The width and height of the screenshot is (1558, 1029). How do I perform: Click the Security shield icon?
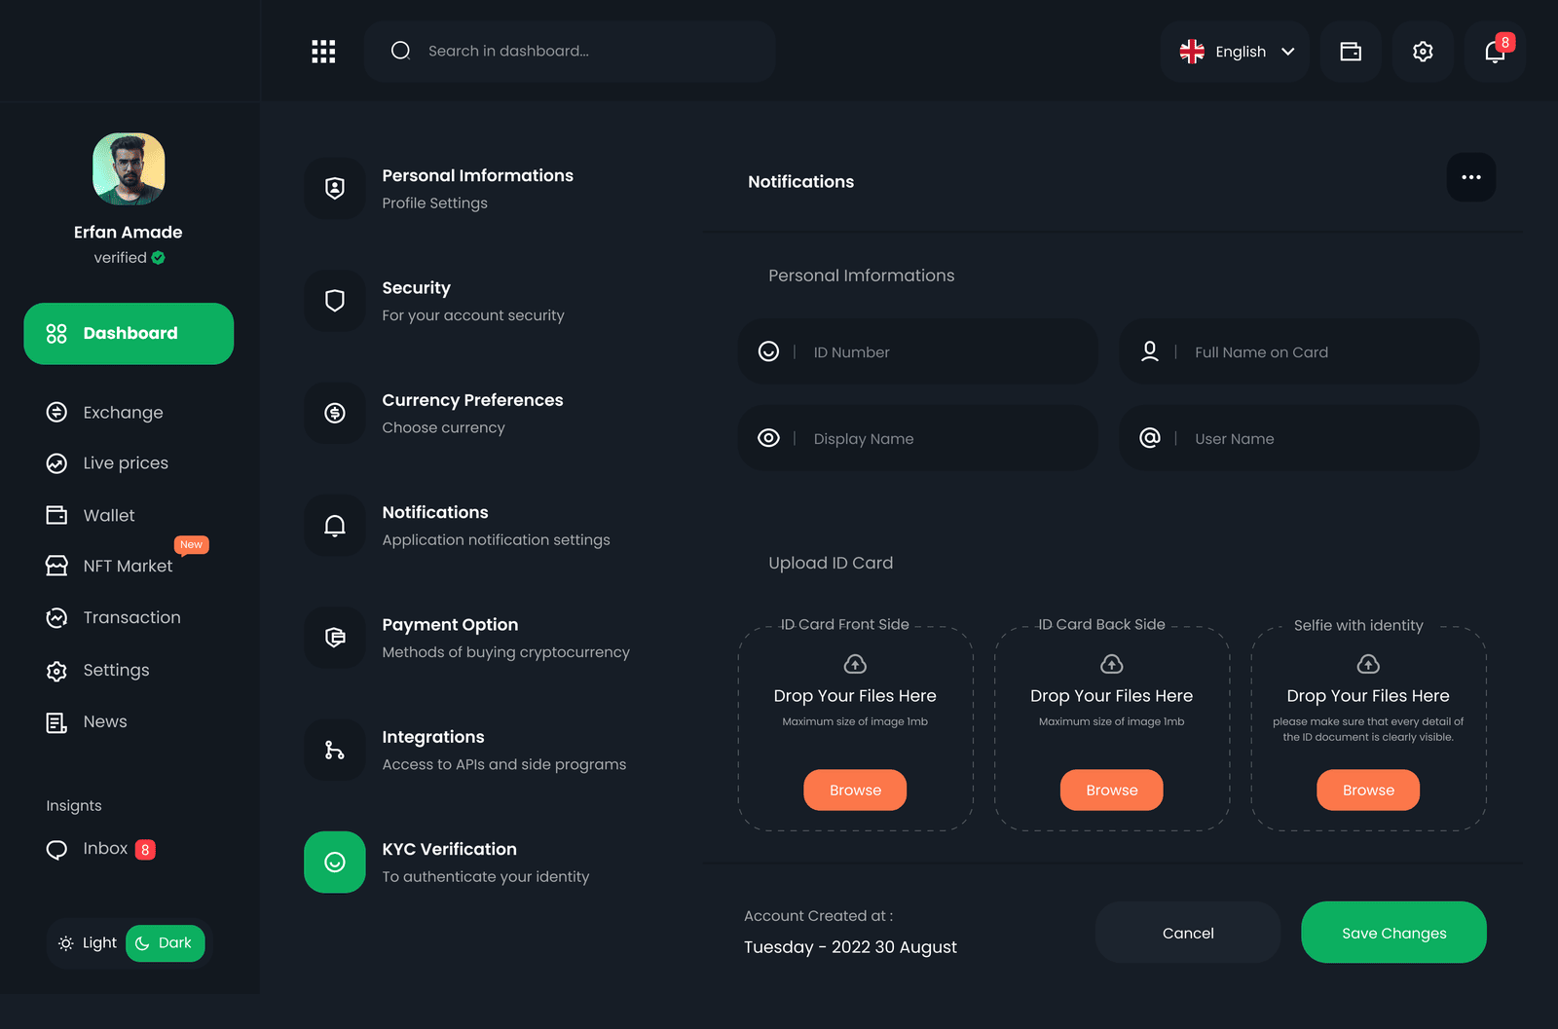(x=335, y=301)
